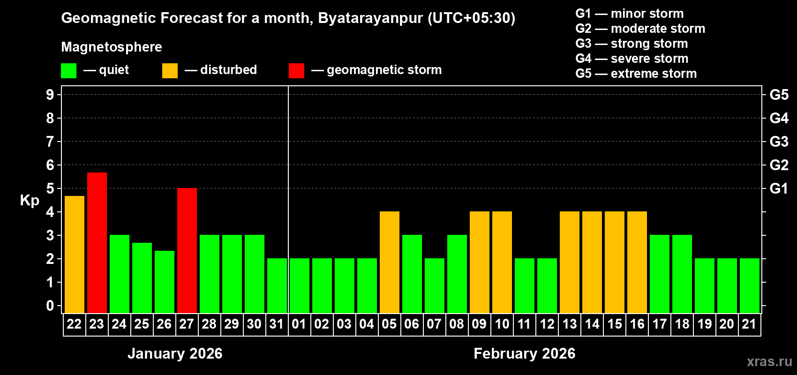Viewport: 797px width, 375px height.
Task: Click the G5 label on the right axis
Action: [779, 95]
